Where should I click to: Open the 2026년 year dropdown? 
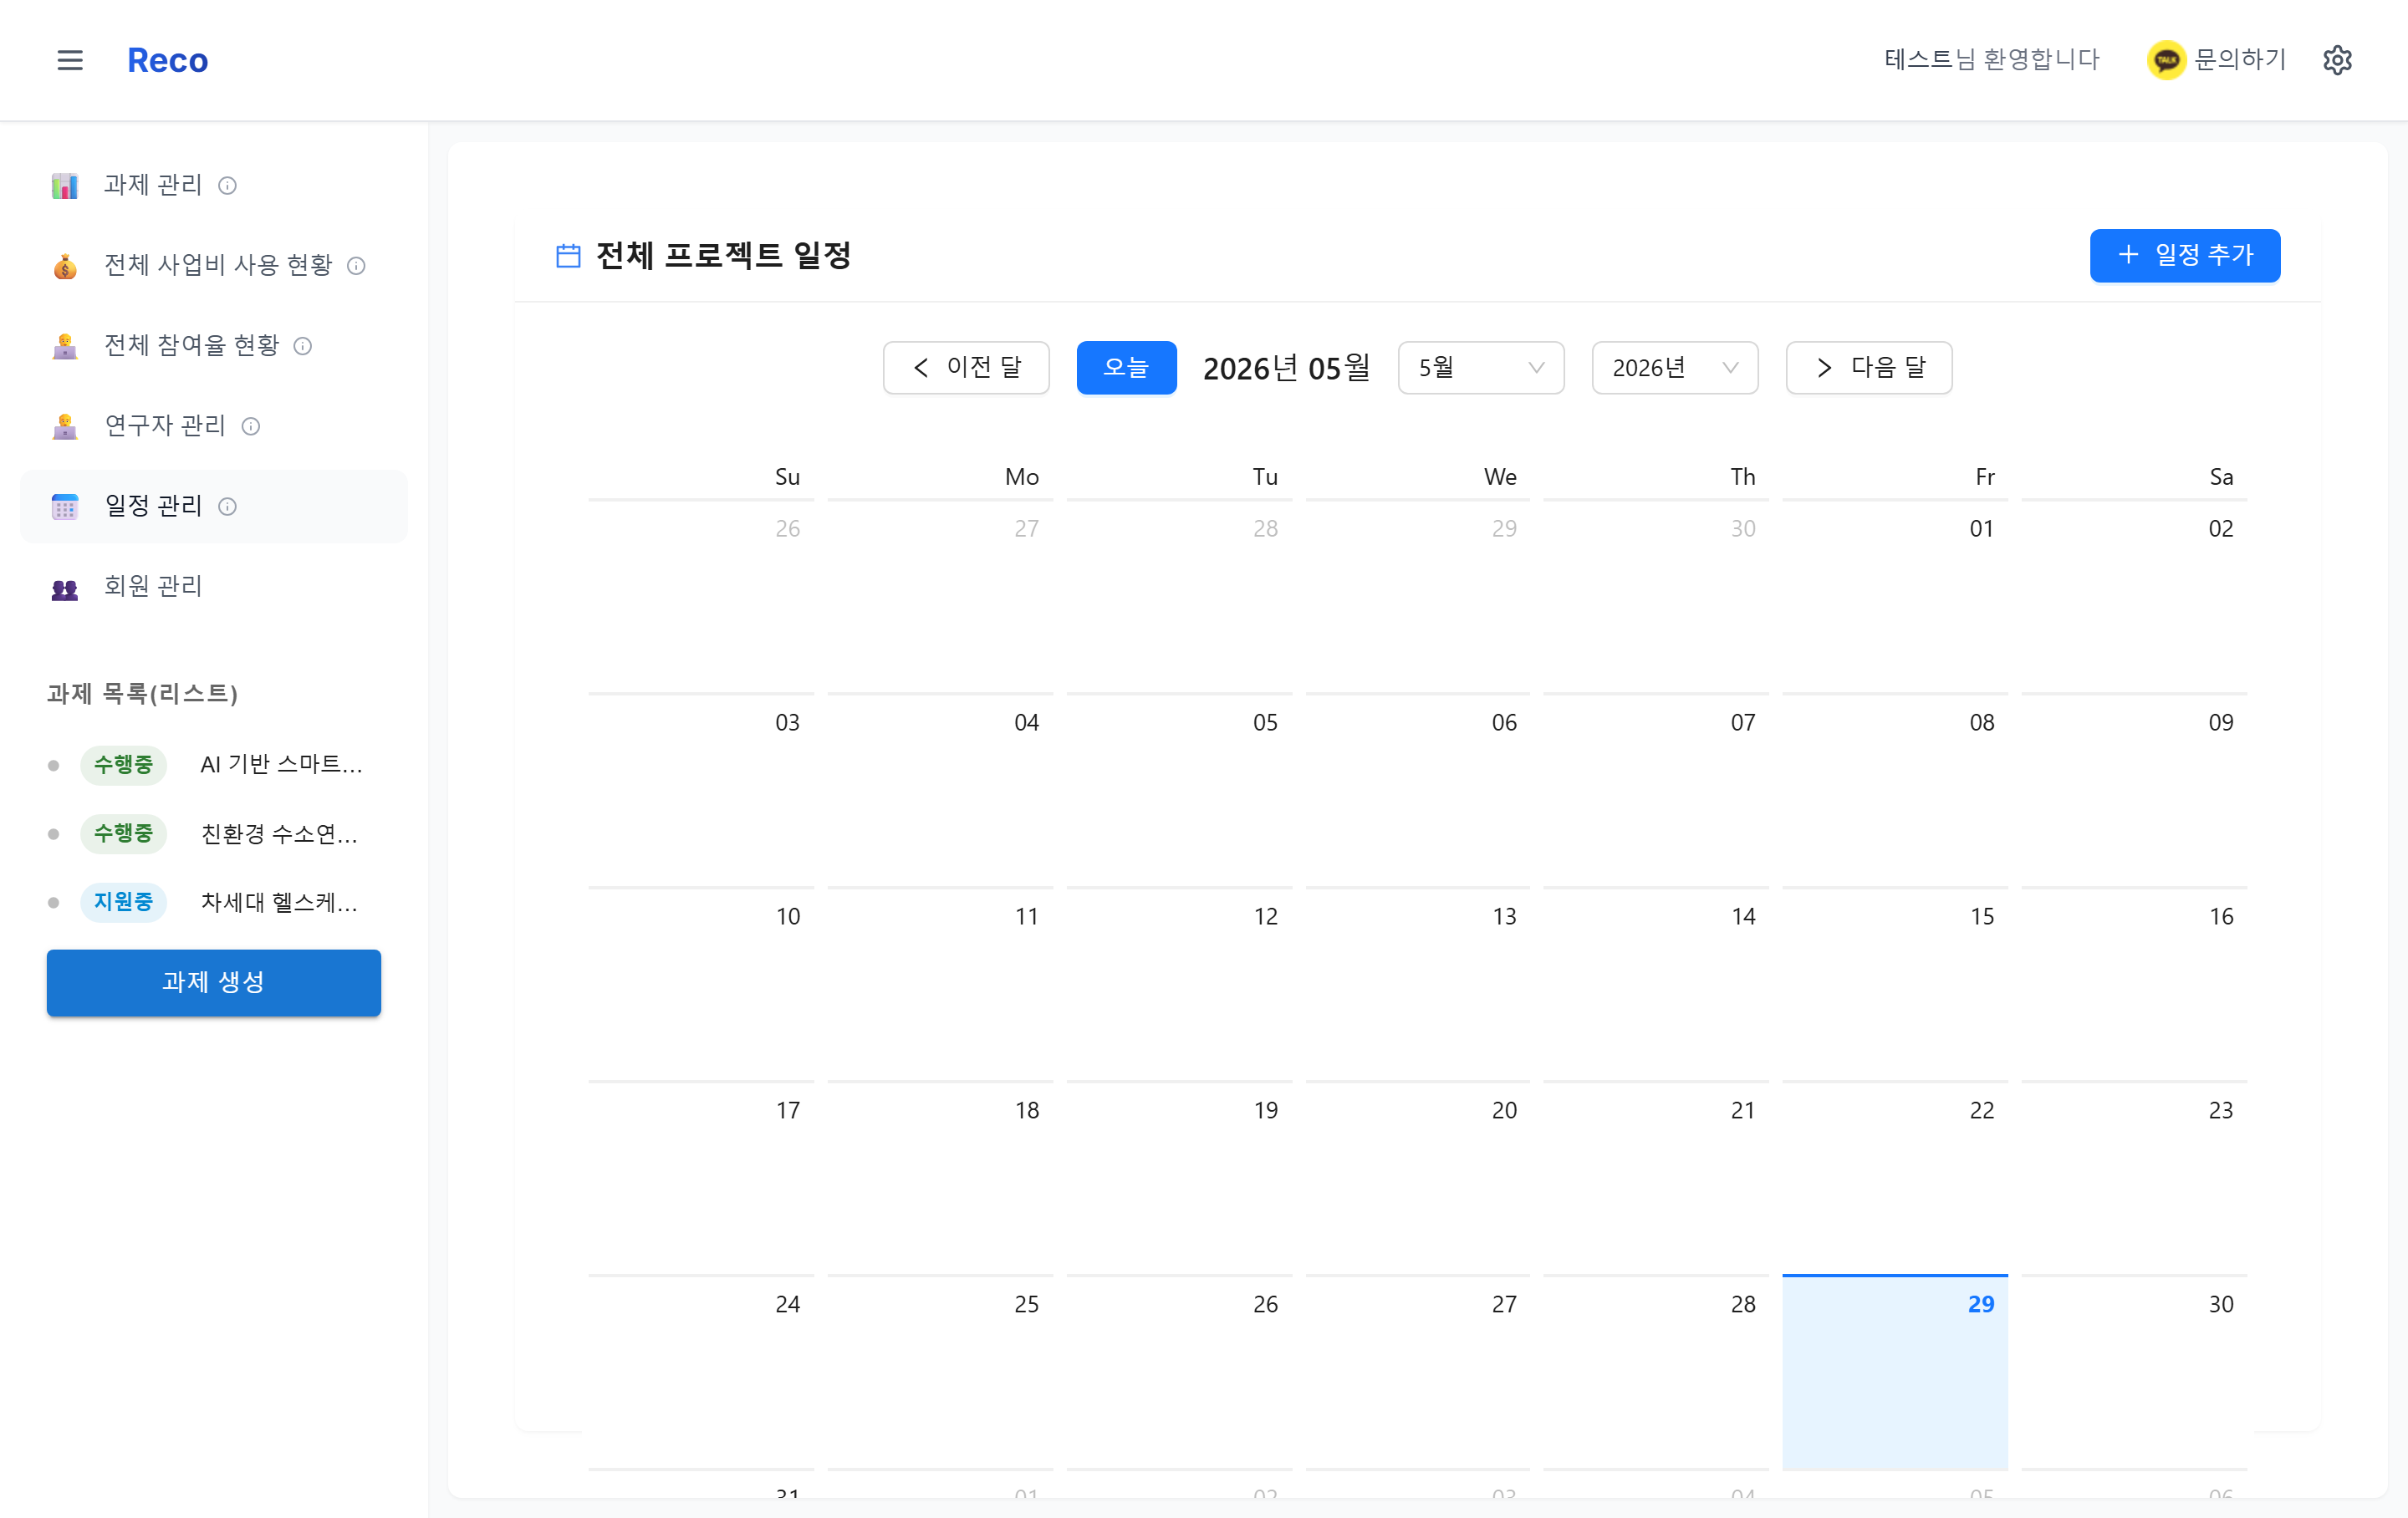click(x=1675, y=368)
